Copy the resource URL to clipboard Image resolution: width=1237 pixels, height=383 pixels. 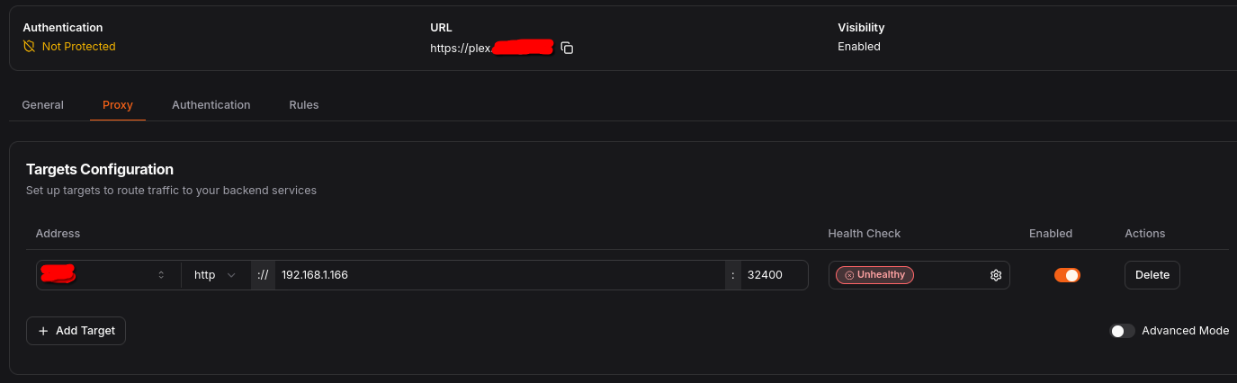pyautogui.click(x=567, y=48)
